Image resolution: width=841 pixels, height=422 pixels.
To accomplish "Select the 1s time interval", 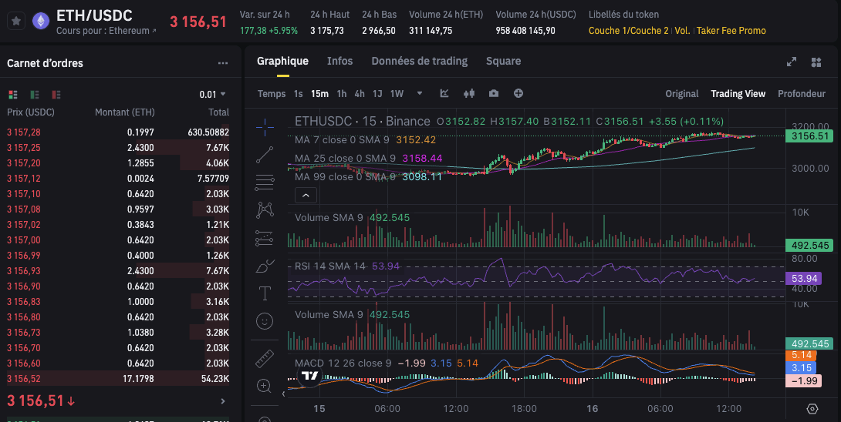I will pyautogui.click(x=299, y=94).
